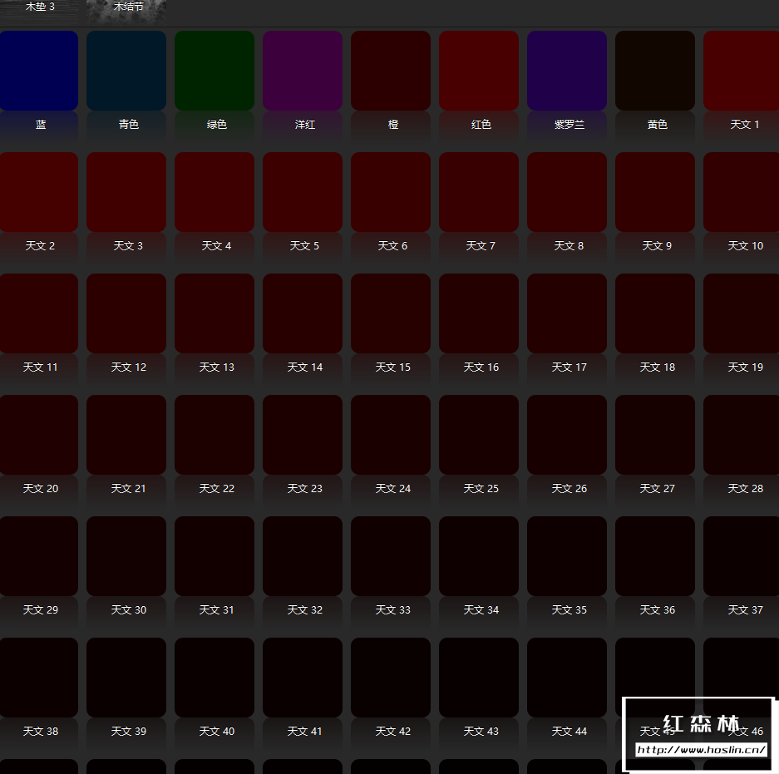Select the 天文 33 swatch

click(x=391, y=556)
